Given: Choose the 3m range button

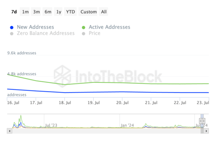Looking at the screenshot, I should coord(36,12).
